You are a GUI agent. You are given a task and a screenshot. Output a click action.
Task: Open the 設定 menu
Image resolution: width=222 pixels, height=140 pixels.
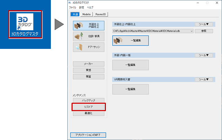[82, 7]
